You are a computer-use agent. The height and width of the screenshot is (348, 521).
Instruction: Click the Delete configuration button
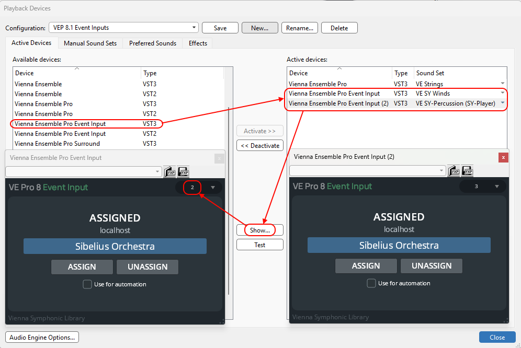[x=339, y=28]
